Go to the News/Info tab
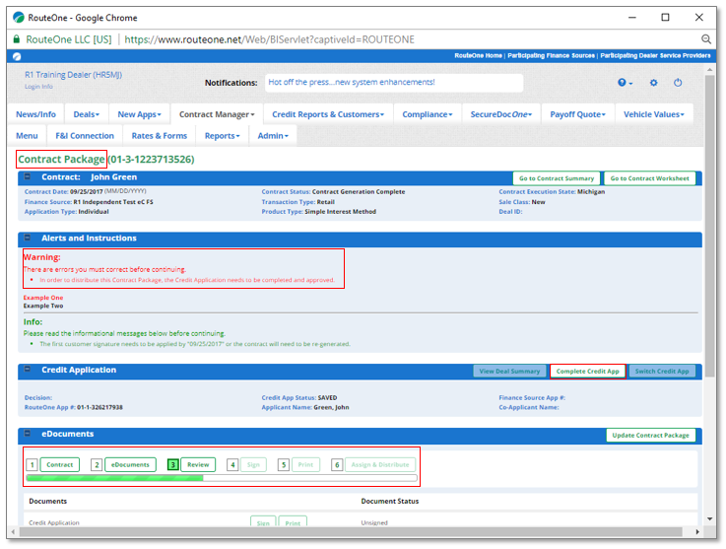 click(x=35, y=114)
